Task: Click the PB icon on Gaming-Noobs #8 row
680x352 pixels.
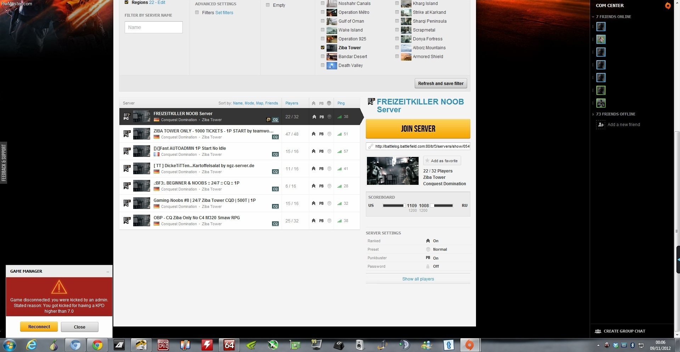Action: click(x=321, y=204)
